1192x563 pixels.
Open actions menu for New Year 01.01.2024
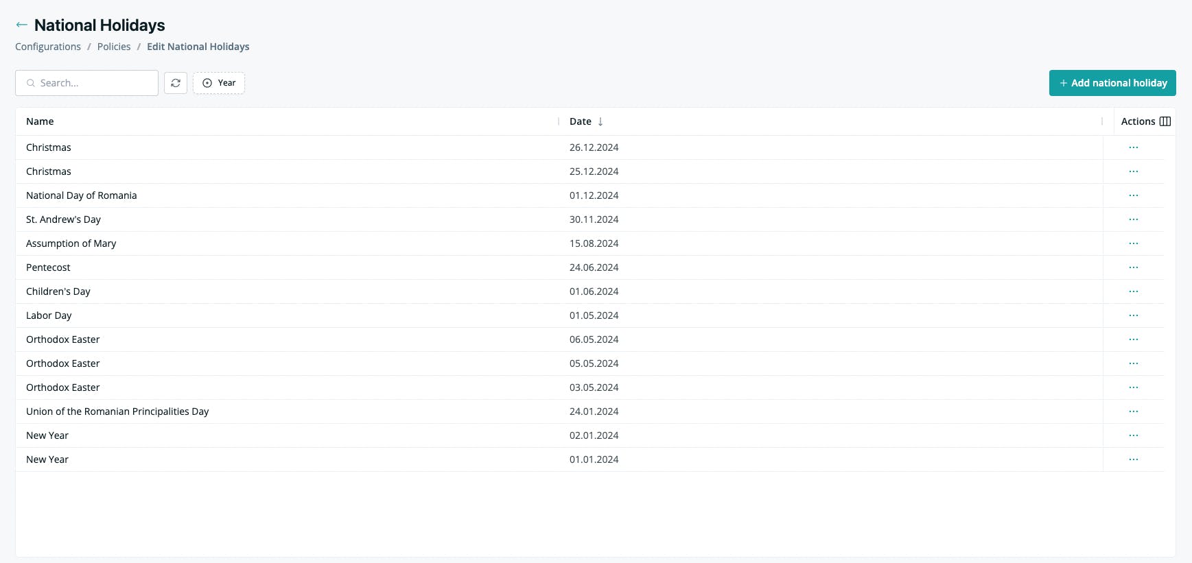click(x=1134, y=459)
